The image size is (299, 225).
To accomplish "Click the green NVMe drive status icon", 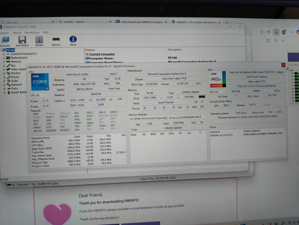I will pyautogui.click(x=211, y=136).
